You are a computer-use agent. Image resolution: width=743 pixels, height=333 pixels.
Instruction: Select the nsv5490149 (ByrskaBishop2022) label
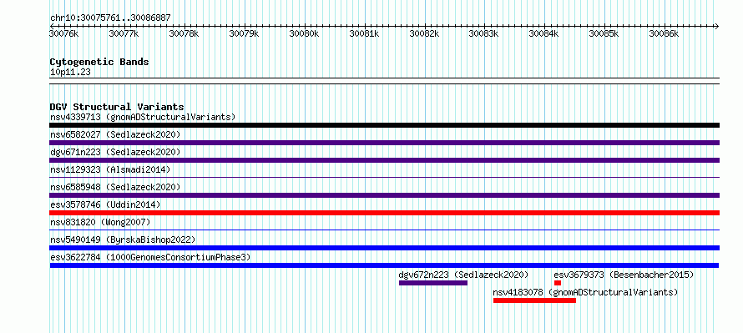[123, 240]
